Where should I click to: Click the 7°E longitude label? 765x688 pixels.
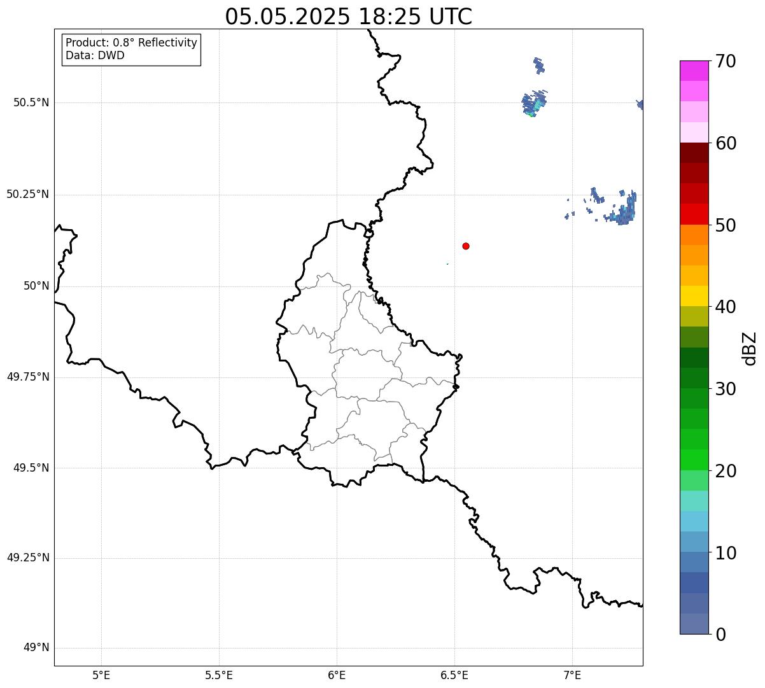(572, 675)
